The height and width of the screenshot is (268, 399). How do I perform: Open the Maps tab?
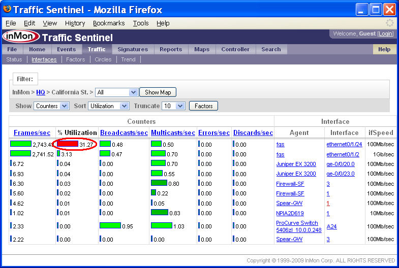click(x=202, y=49)
